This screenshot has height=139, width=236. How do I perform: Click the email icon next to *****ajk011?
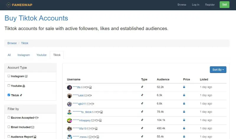tap(88, 104)
